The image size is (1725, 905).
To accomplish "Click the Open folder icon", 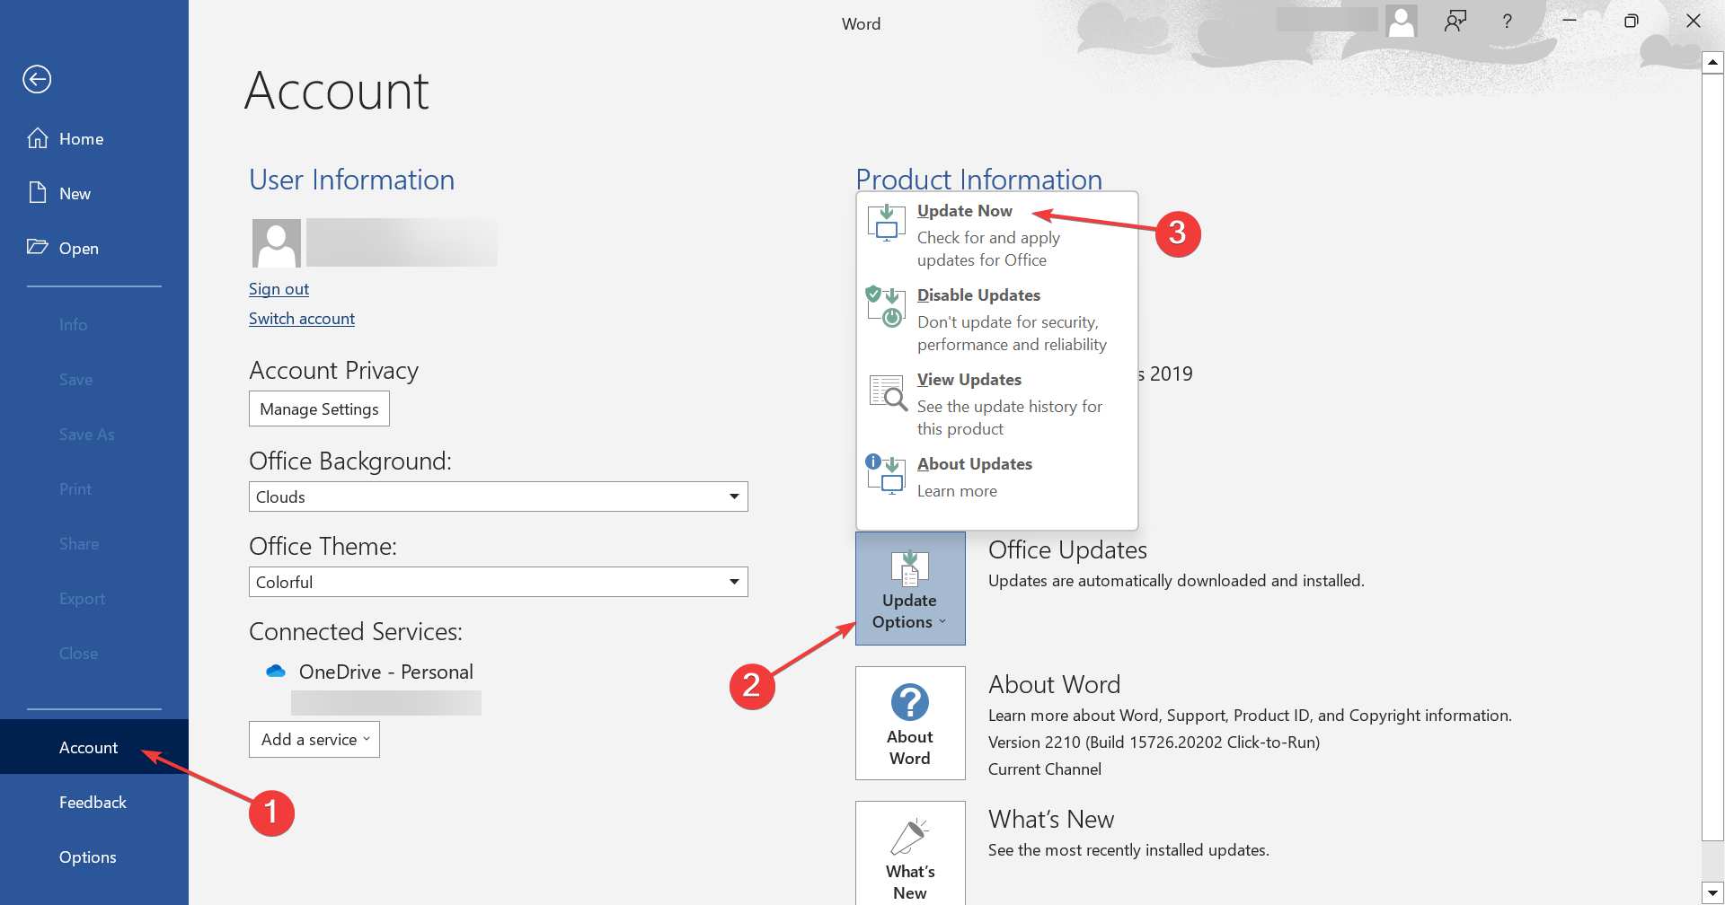I will [x=38, y=247].
